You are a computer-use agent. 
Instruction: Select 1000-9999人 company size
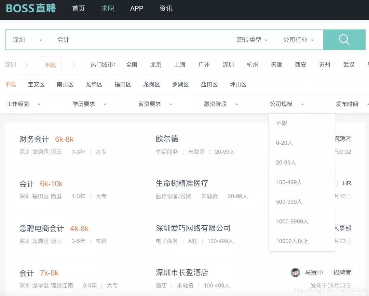coord(292,221)
